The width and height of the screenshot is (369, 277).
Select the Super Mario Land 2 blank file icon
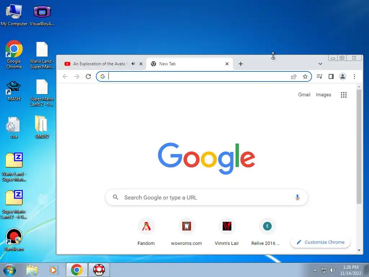pos(42,93)
